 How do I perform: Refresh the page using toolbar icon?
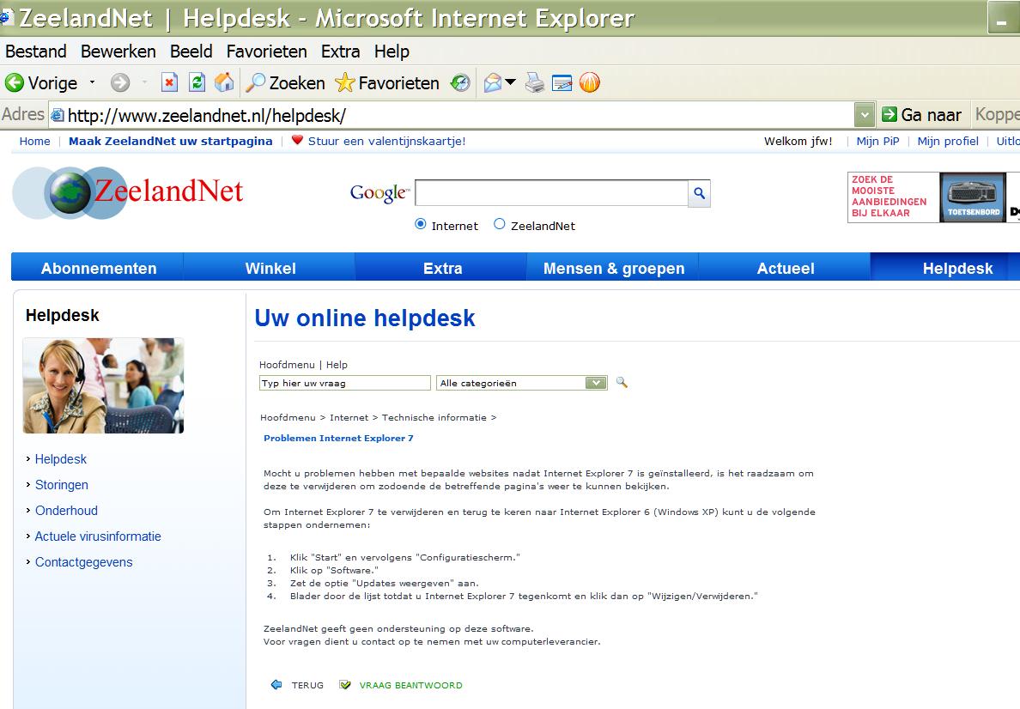[x=197, y=82]
